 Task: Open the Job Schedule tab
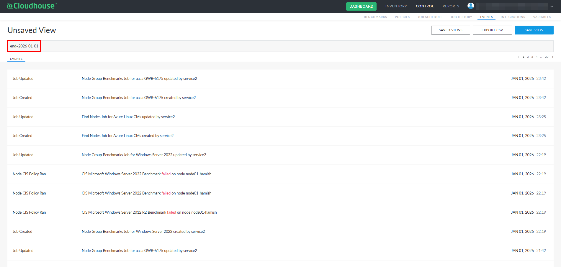430,17
